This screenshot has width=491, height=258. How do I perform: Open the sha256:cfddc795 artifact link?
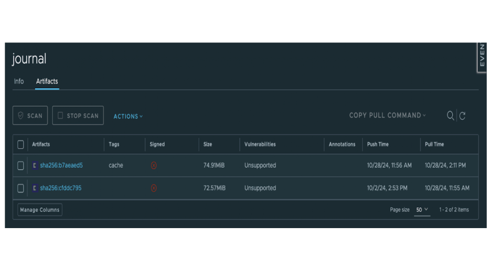coord(60,188)
